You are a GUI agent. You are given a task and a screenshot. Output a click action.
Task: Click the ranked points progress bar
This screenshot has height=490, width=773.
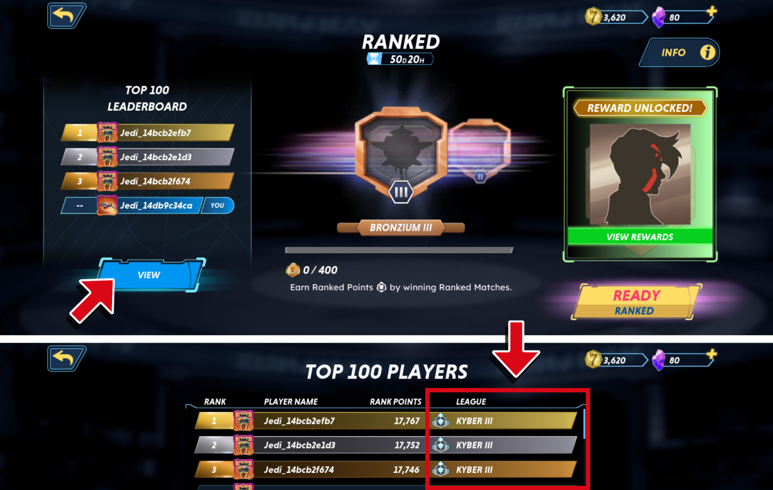point(399,250)
